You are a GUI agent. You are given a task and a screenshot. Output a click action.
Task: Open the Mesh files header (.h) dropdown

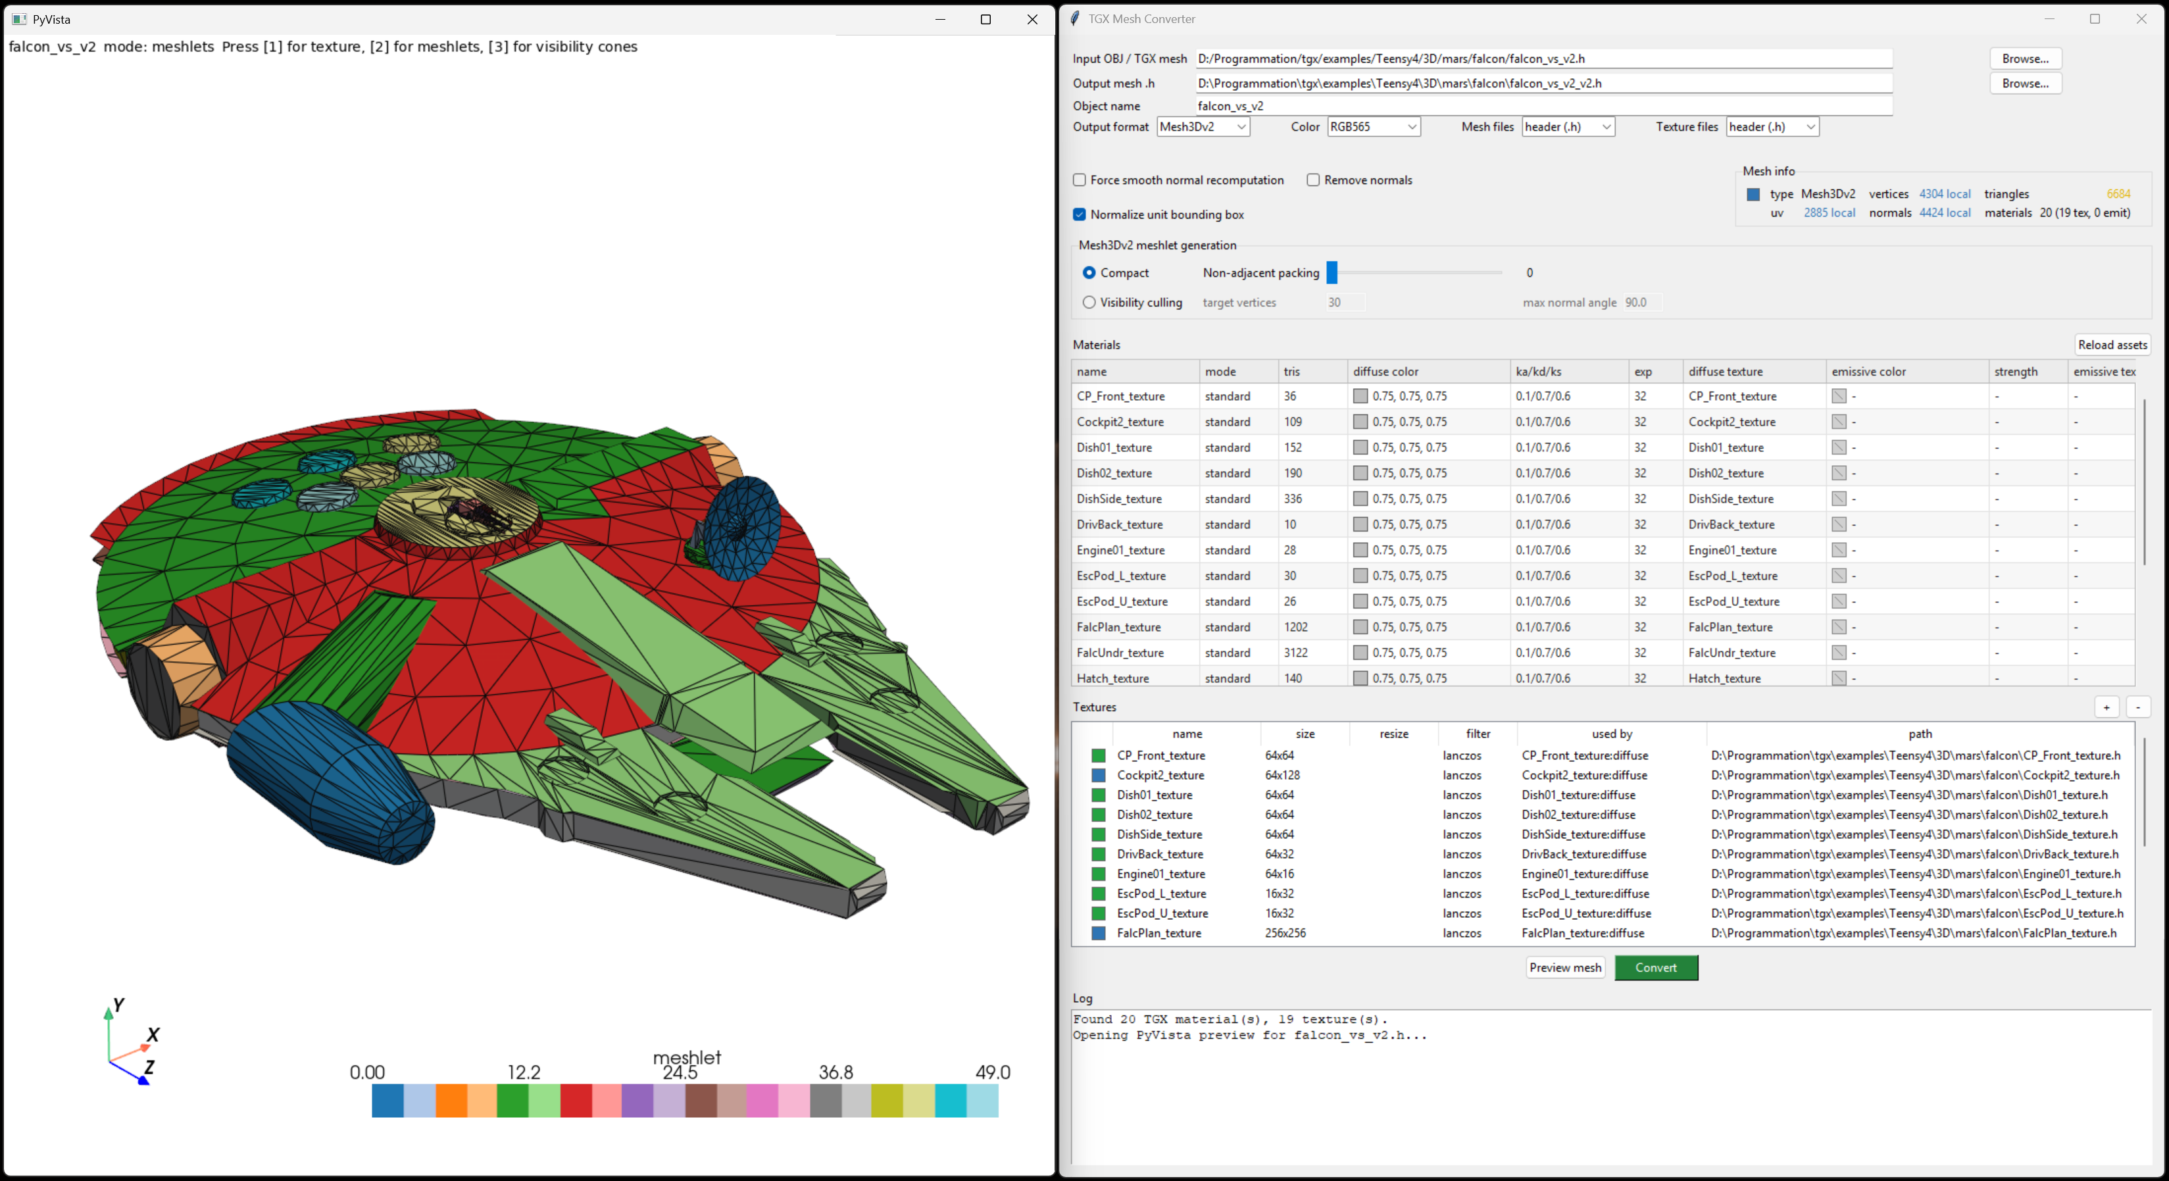(1568, 126)
